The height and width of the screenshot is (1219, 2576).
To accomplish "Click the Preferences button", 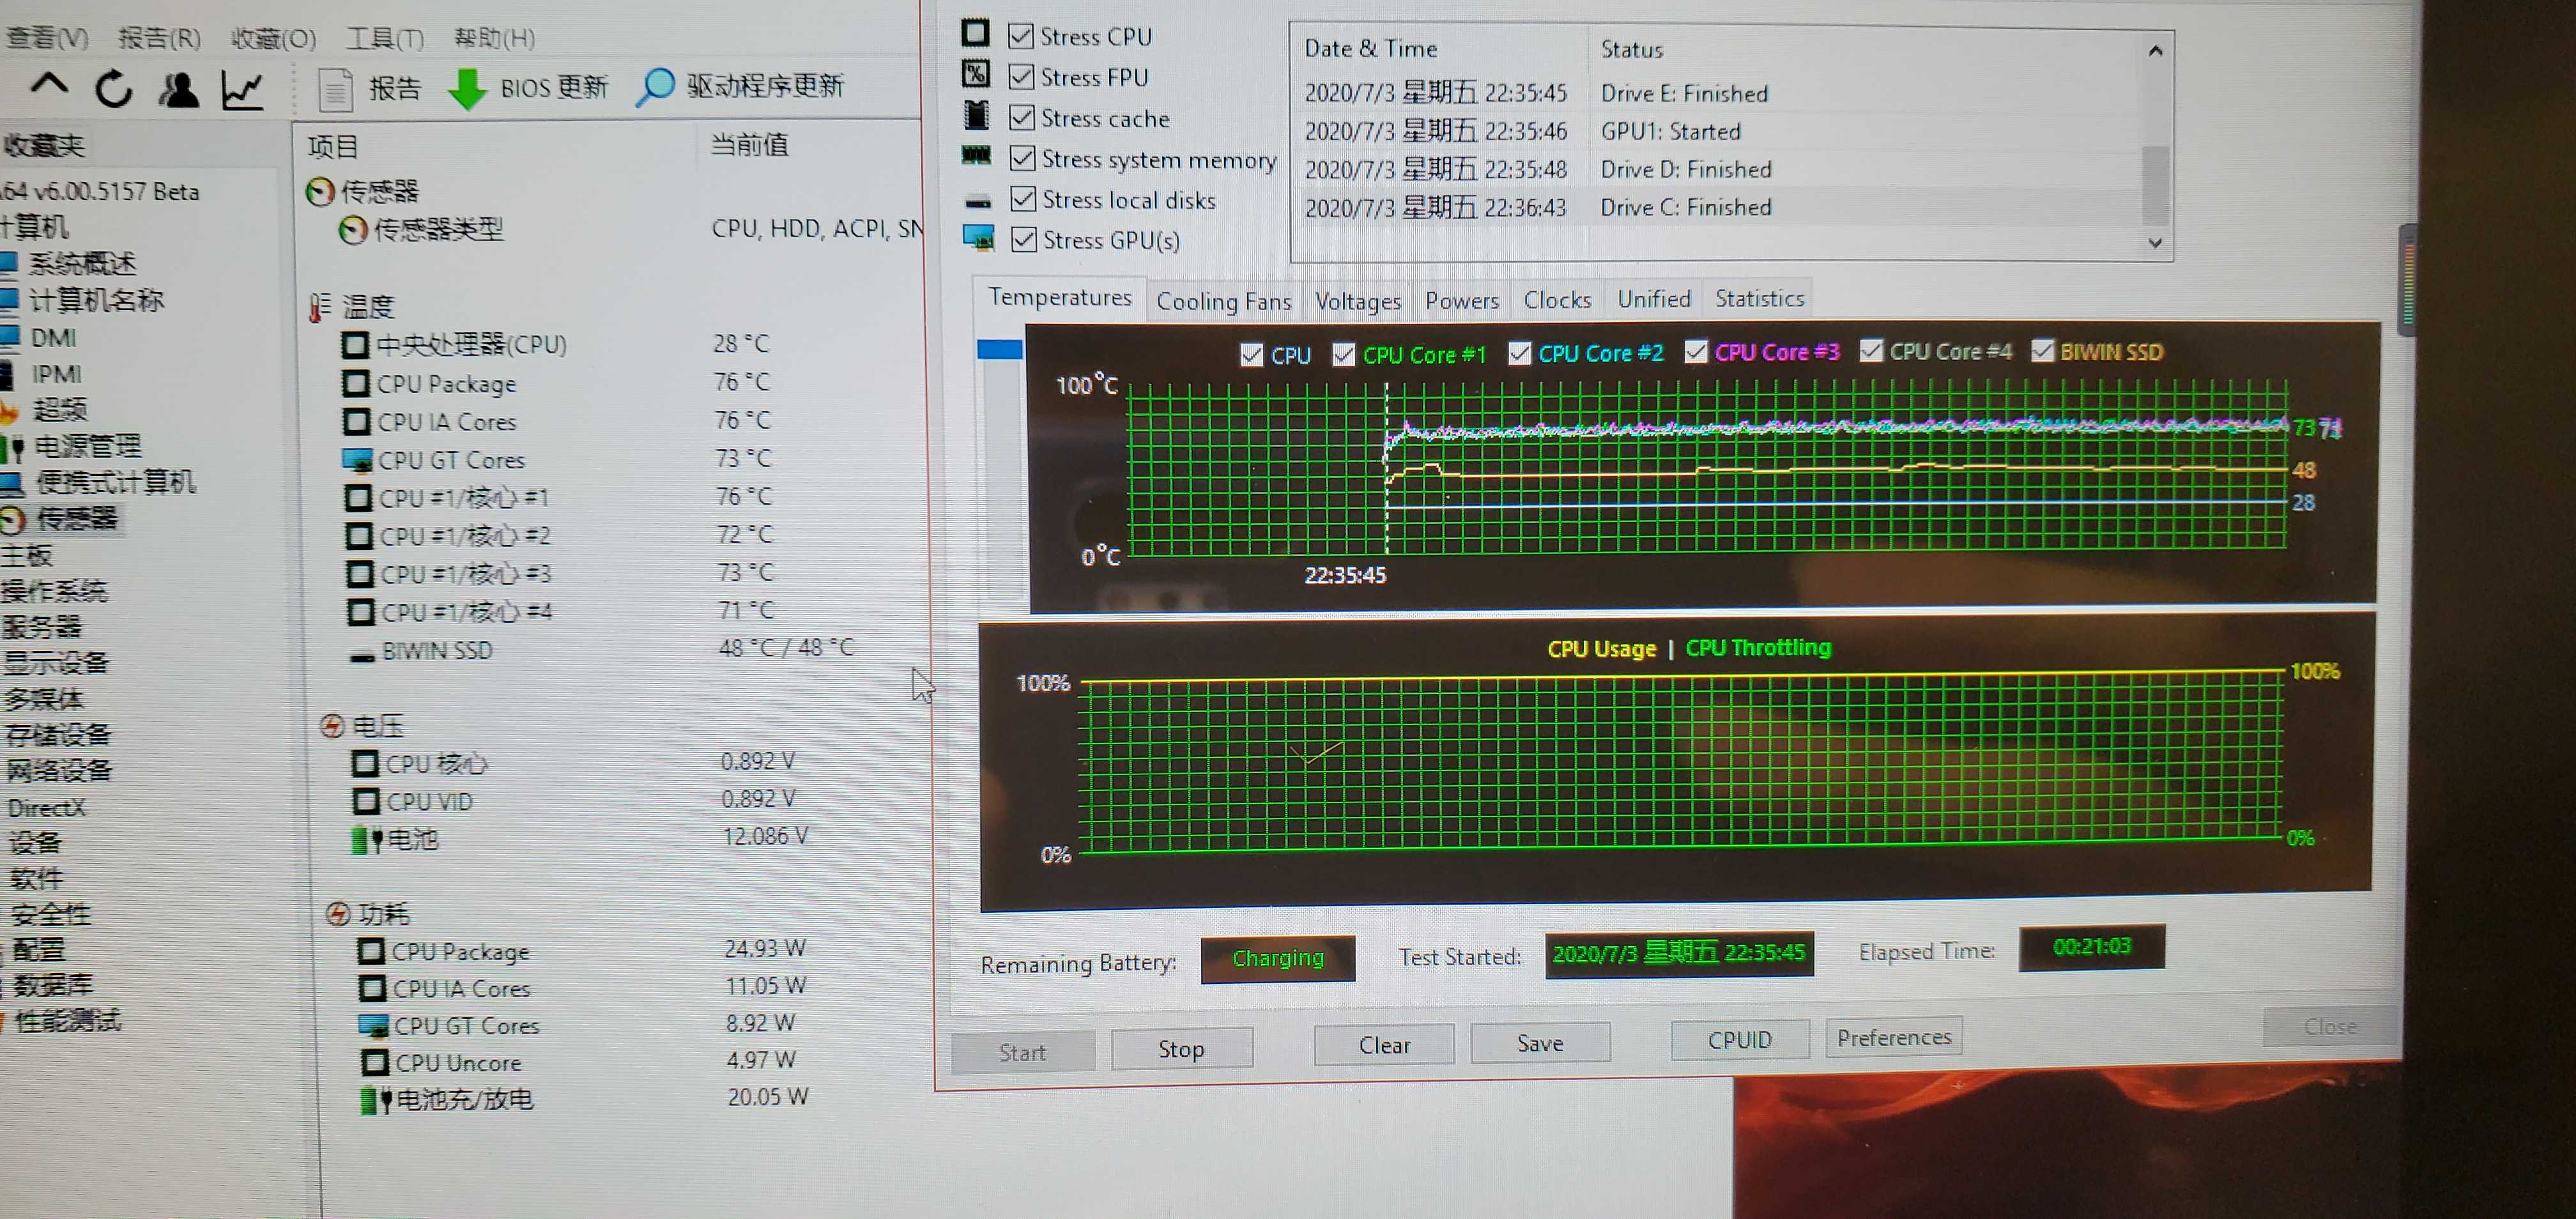I will pos(1893,1037).
